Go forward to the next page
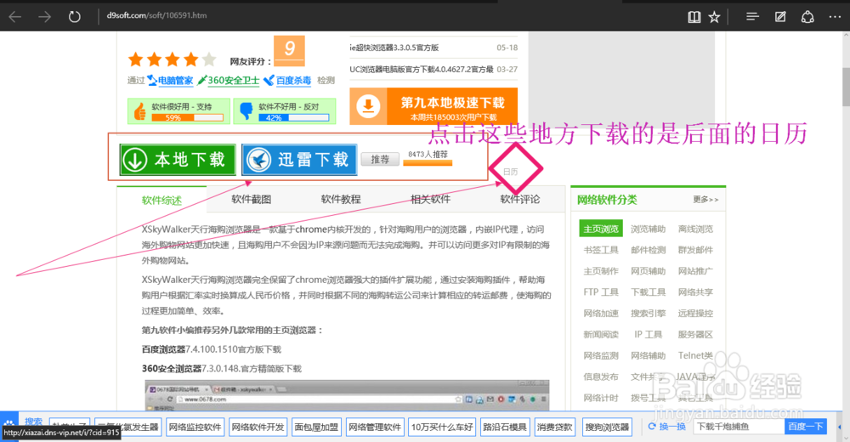This screenshot has width=850, height=442. point(44,17)
